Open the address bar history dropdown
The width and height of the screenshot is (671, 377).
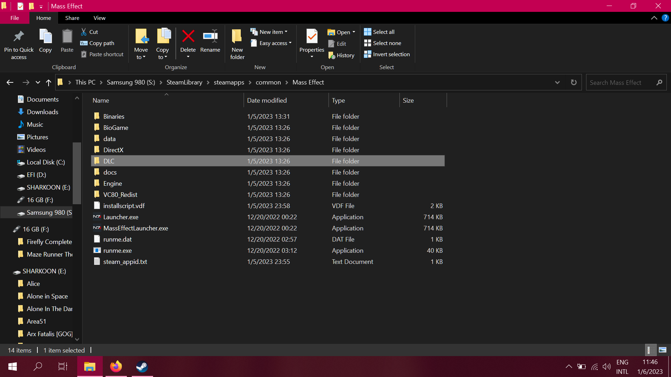pos(557,82)
